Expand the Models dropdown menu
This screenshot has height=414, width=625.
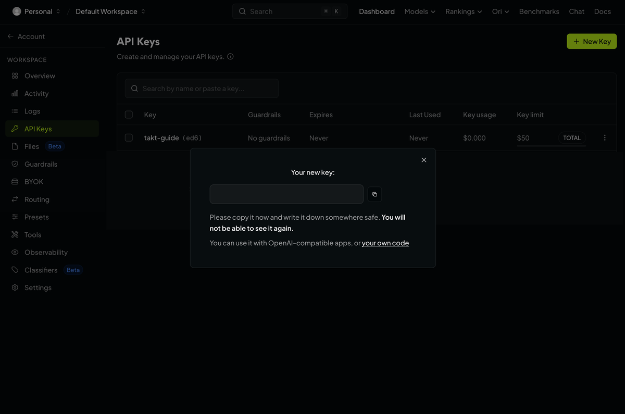tap(420, 11)
